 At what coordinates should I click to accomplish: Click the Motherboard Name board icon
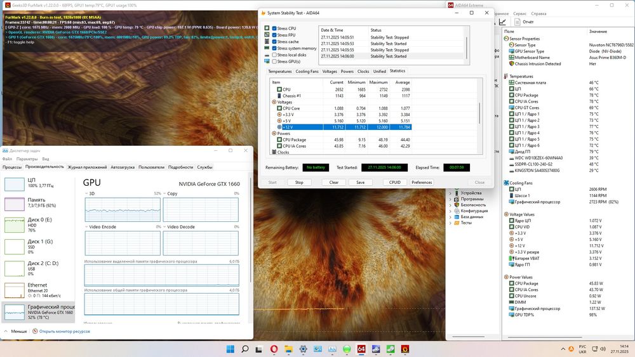(511, 58)
